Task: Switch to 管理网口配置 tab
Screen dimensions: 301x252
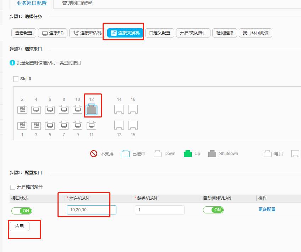Action: 77,4
